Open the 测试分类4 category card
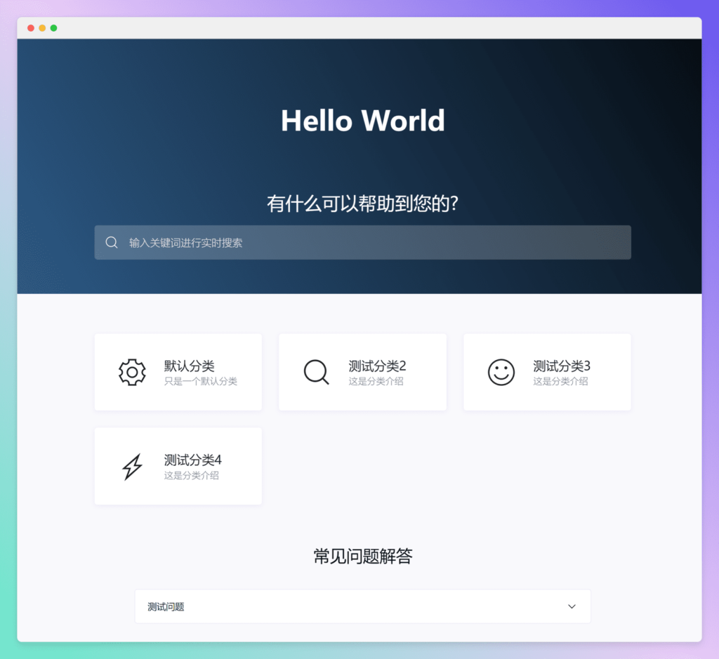 [178, 465]
